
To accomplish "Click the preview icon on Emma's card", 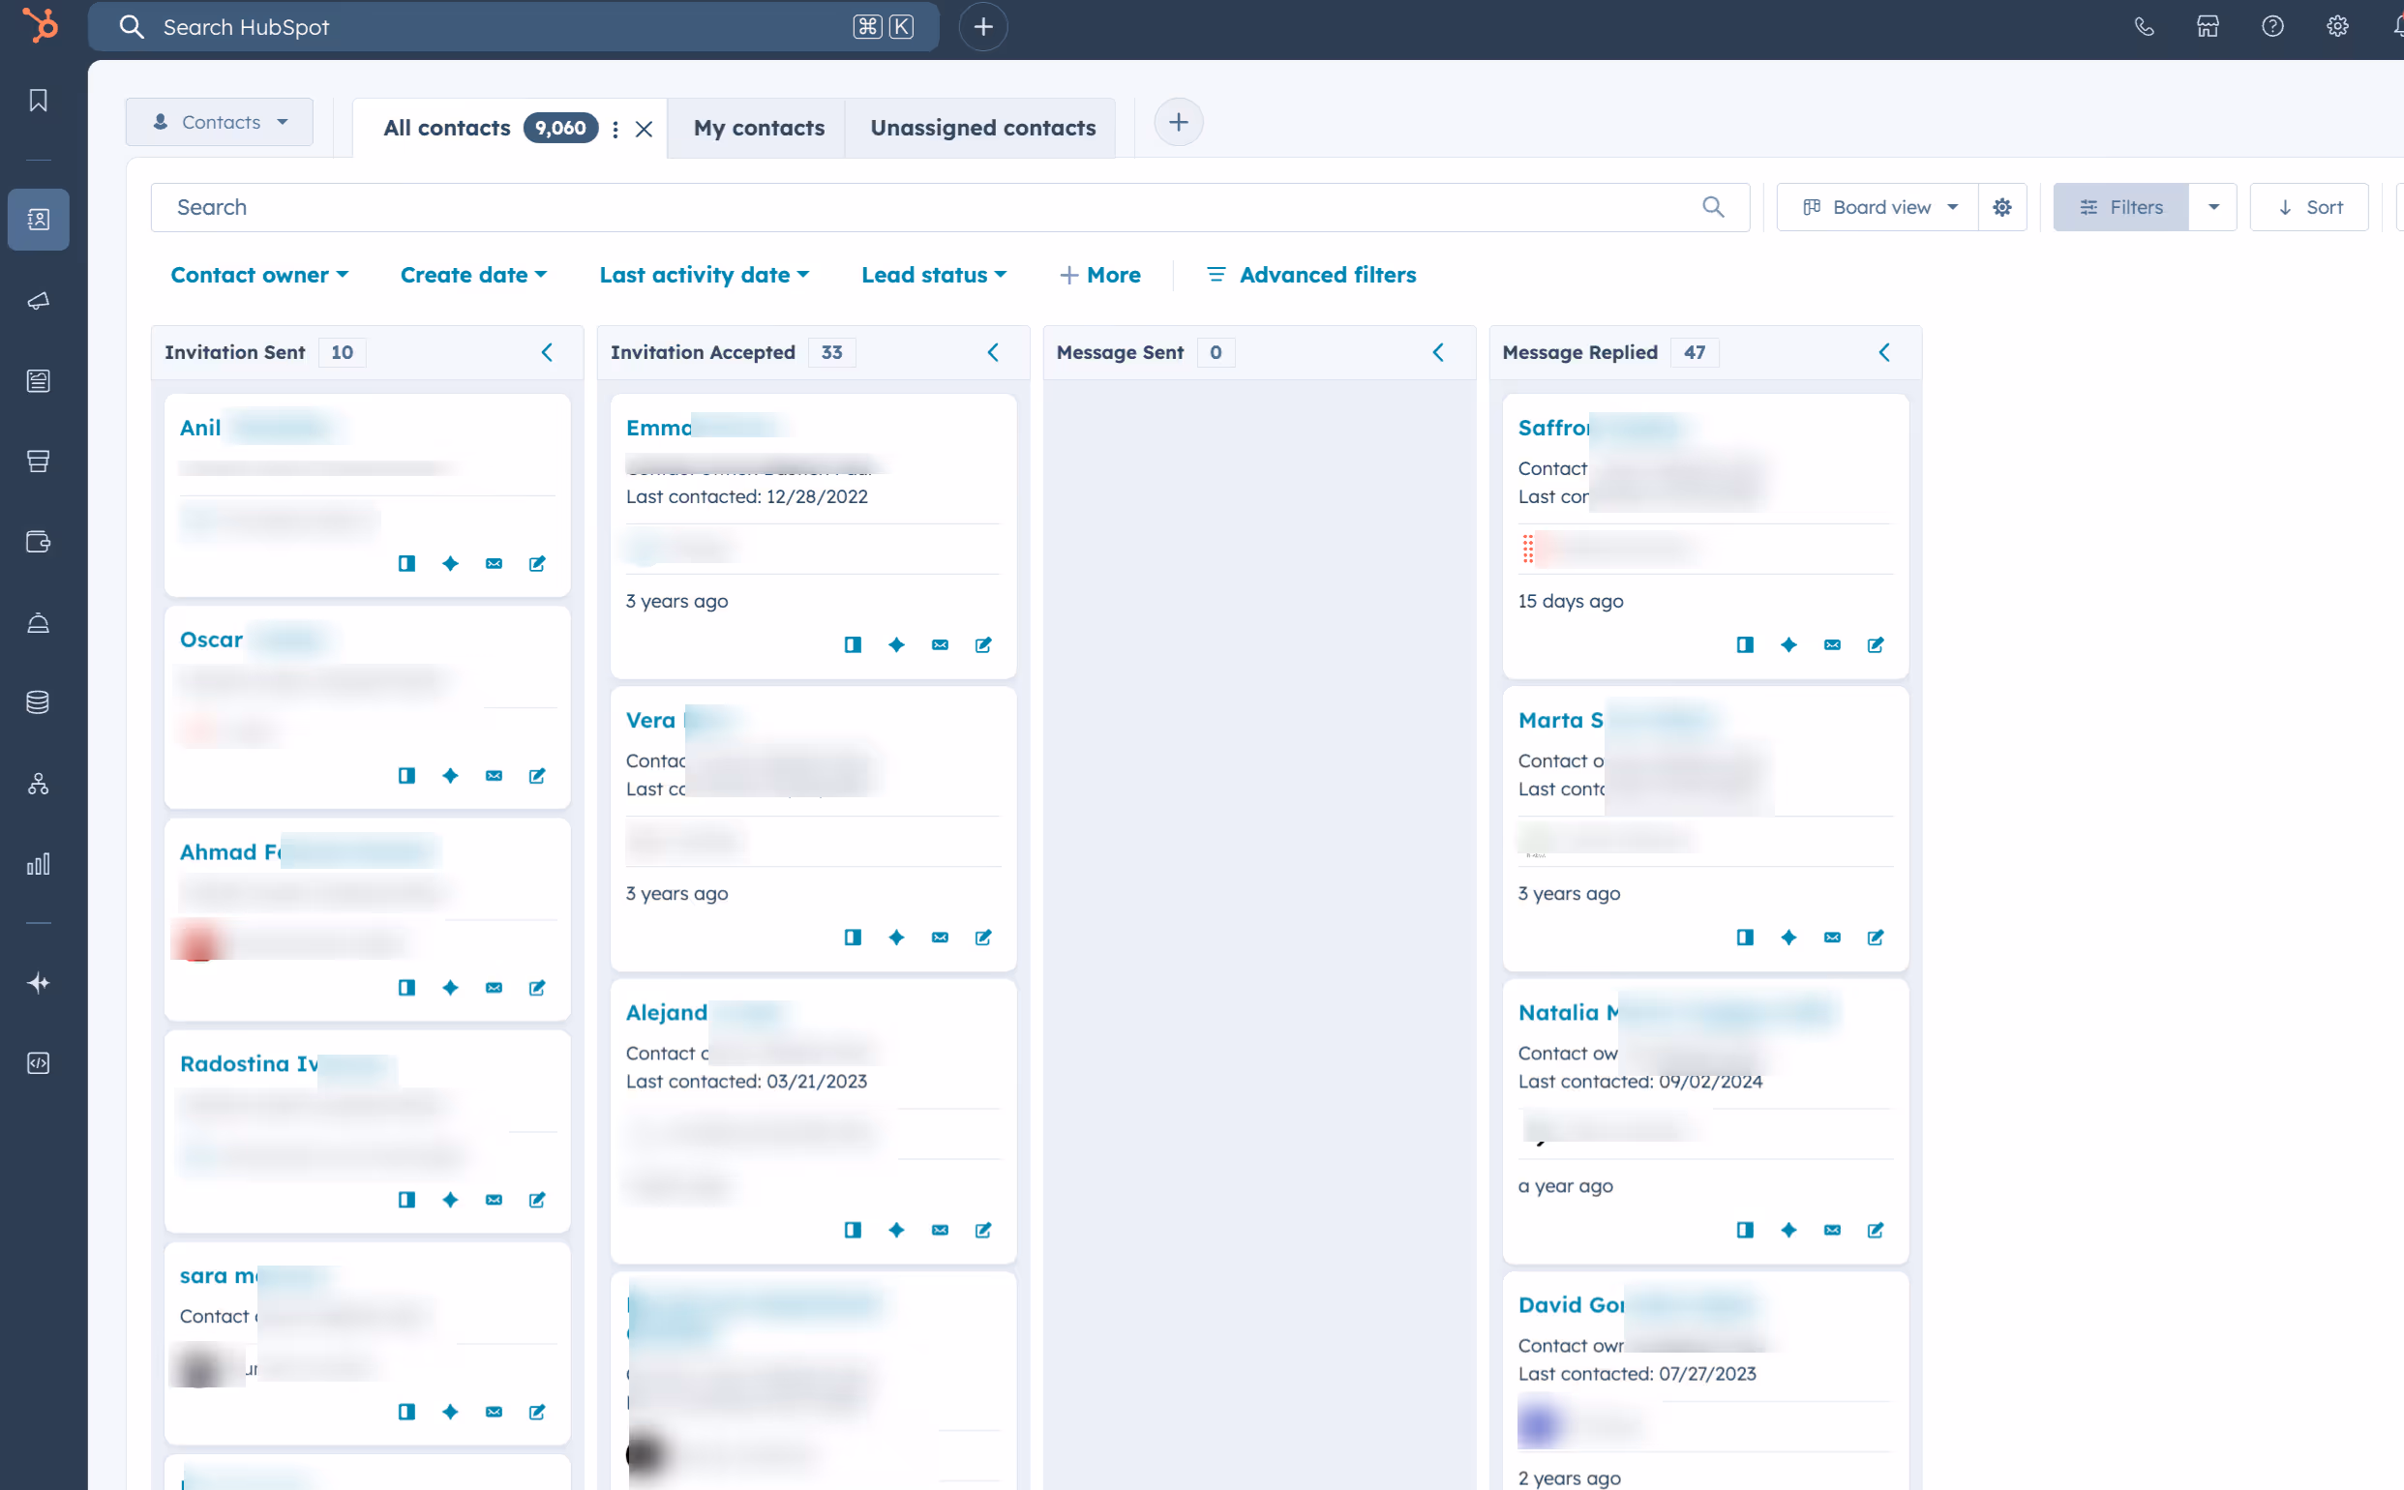I will point(853,644).
